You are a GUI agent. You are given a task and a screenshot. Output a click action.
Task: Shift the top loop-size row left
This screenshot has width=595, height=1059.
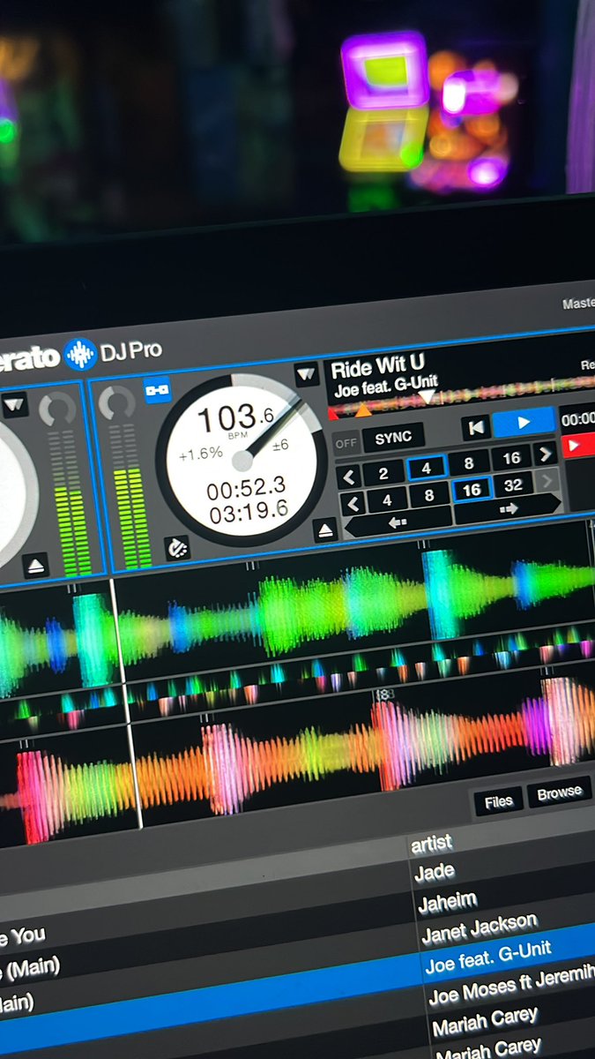click(x=348, y=477)
